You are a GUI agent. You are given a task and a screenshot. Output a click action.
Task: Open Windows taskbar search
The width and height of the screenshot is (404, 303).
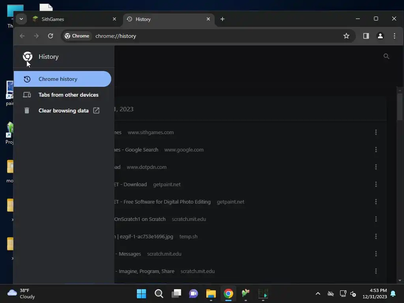coord(159,294)
